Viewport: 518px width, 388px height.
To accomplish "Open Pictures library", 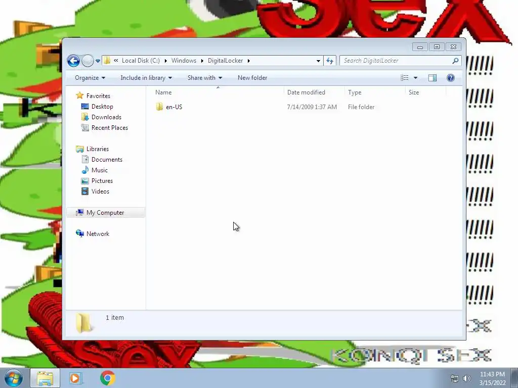I will (x=102, y=181).
